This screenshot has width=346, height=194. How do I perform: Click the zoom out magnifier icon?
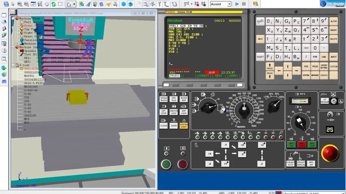pyautogui.click(x=26, y=4)
